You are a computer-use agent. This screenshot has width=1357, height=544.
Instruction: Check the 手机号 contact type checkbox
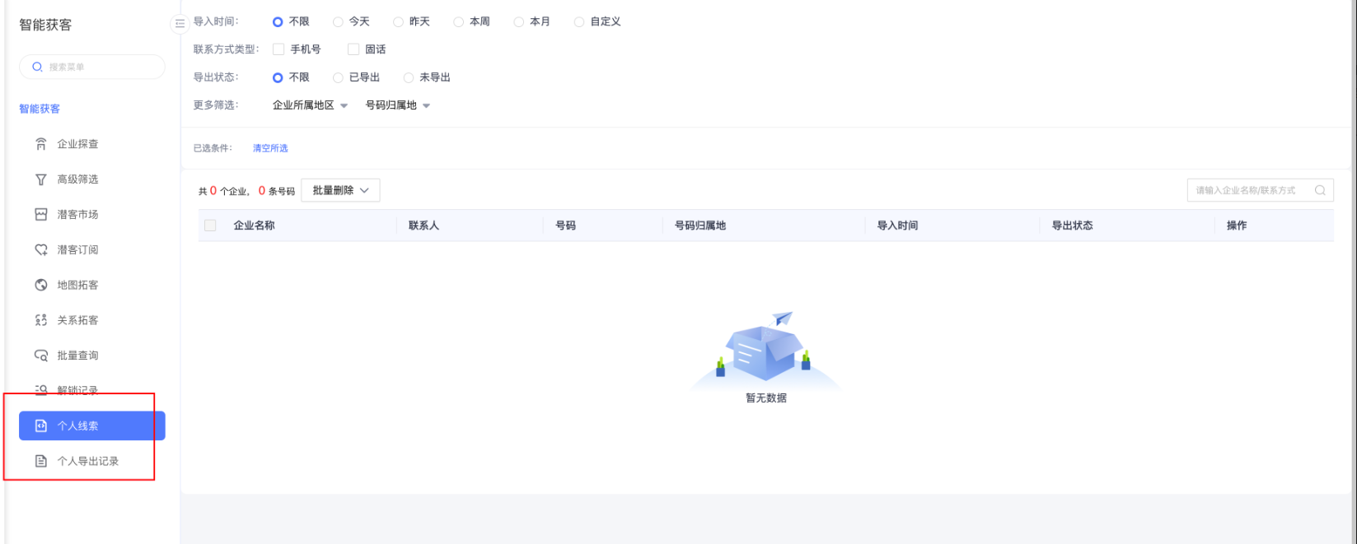coord(278,49)
